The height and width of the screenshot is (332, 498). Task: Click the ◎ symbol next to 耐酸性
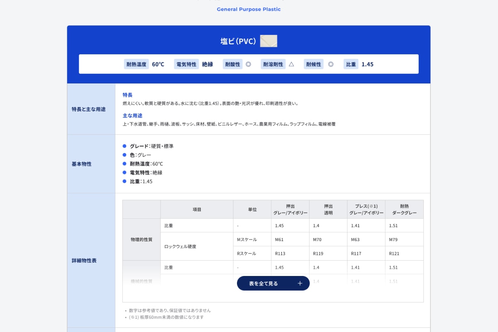click(x=248, y=64)
